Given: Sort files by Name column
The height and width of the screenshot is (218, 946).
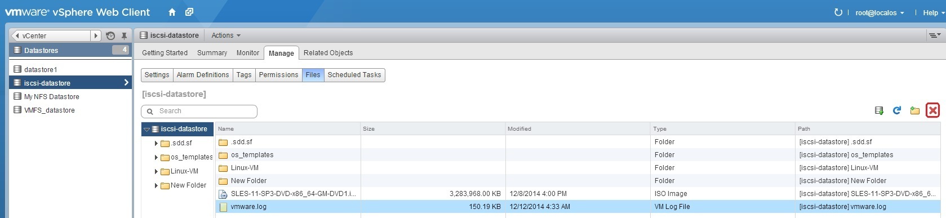Looking at the screenshot, I should (288, 129).
